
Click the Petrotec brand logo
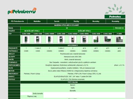pyautogui.click(x=115, y=11)
